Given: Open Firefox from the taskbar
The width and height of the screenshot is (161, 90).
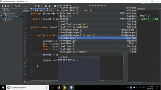Looking at the screenshot, I should pos(59,87).
